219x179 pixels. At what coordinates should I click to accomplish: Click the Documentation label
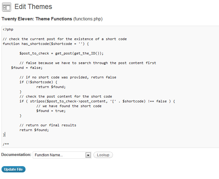16,155
